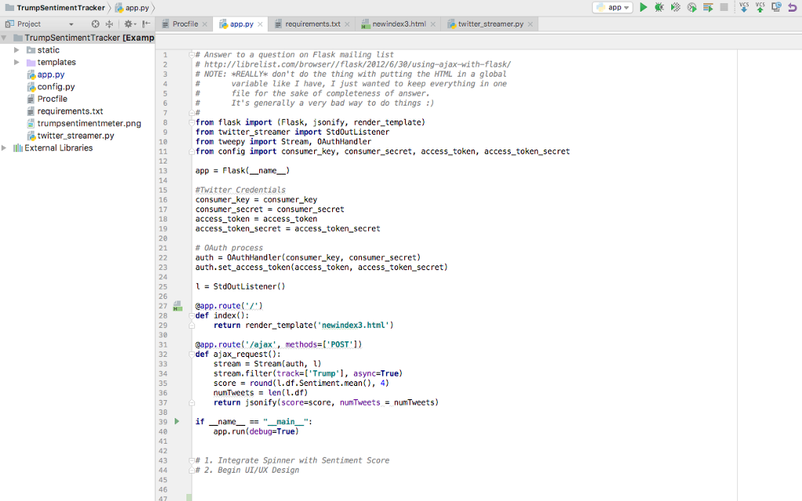Expand the static folder
The height and width of the screenshot is (501, 802).
[x=17, y=50]
